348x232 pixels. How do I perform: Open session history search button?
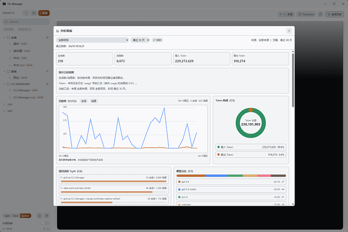tap(334, 15)
